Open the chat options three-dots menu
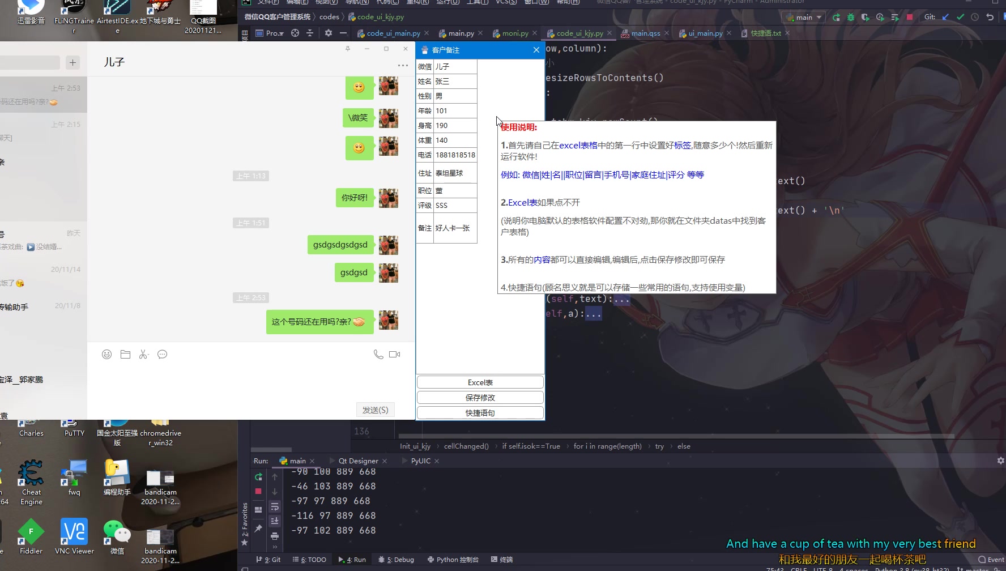This screenshot has height=571, width=1006. click(x=403, y=65)
